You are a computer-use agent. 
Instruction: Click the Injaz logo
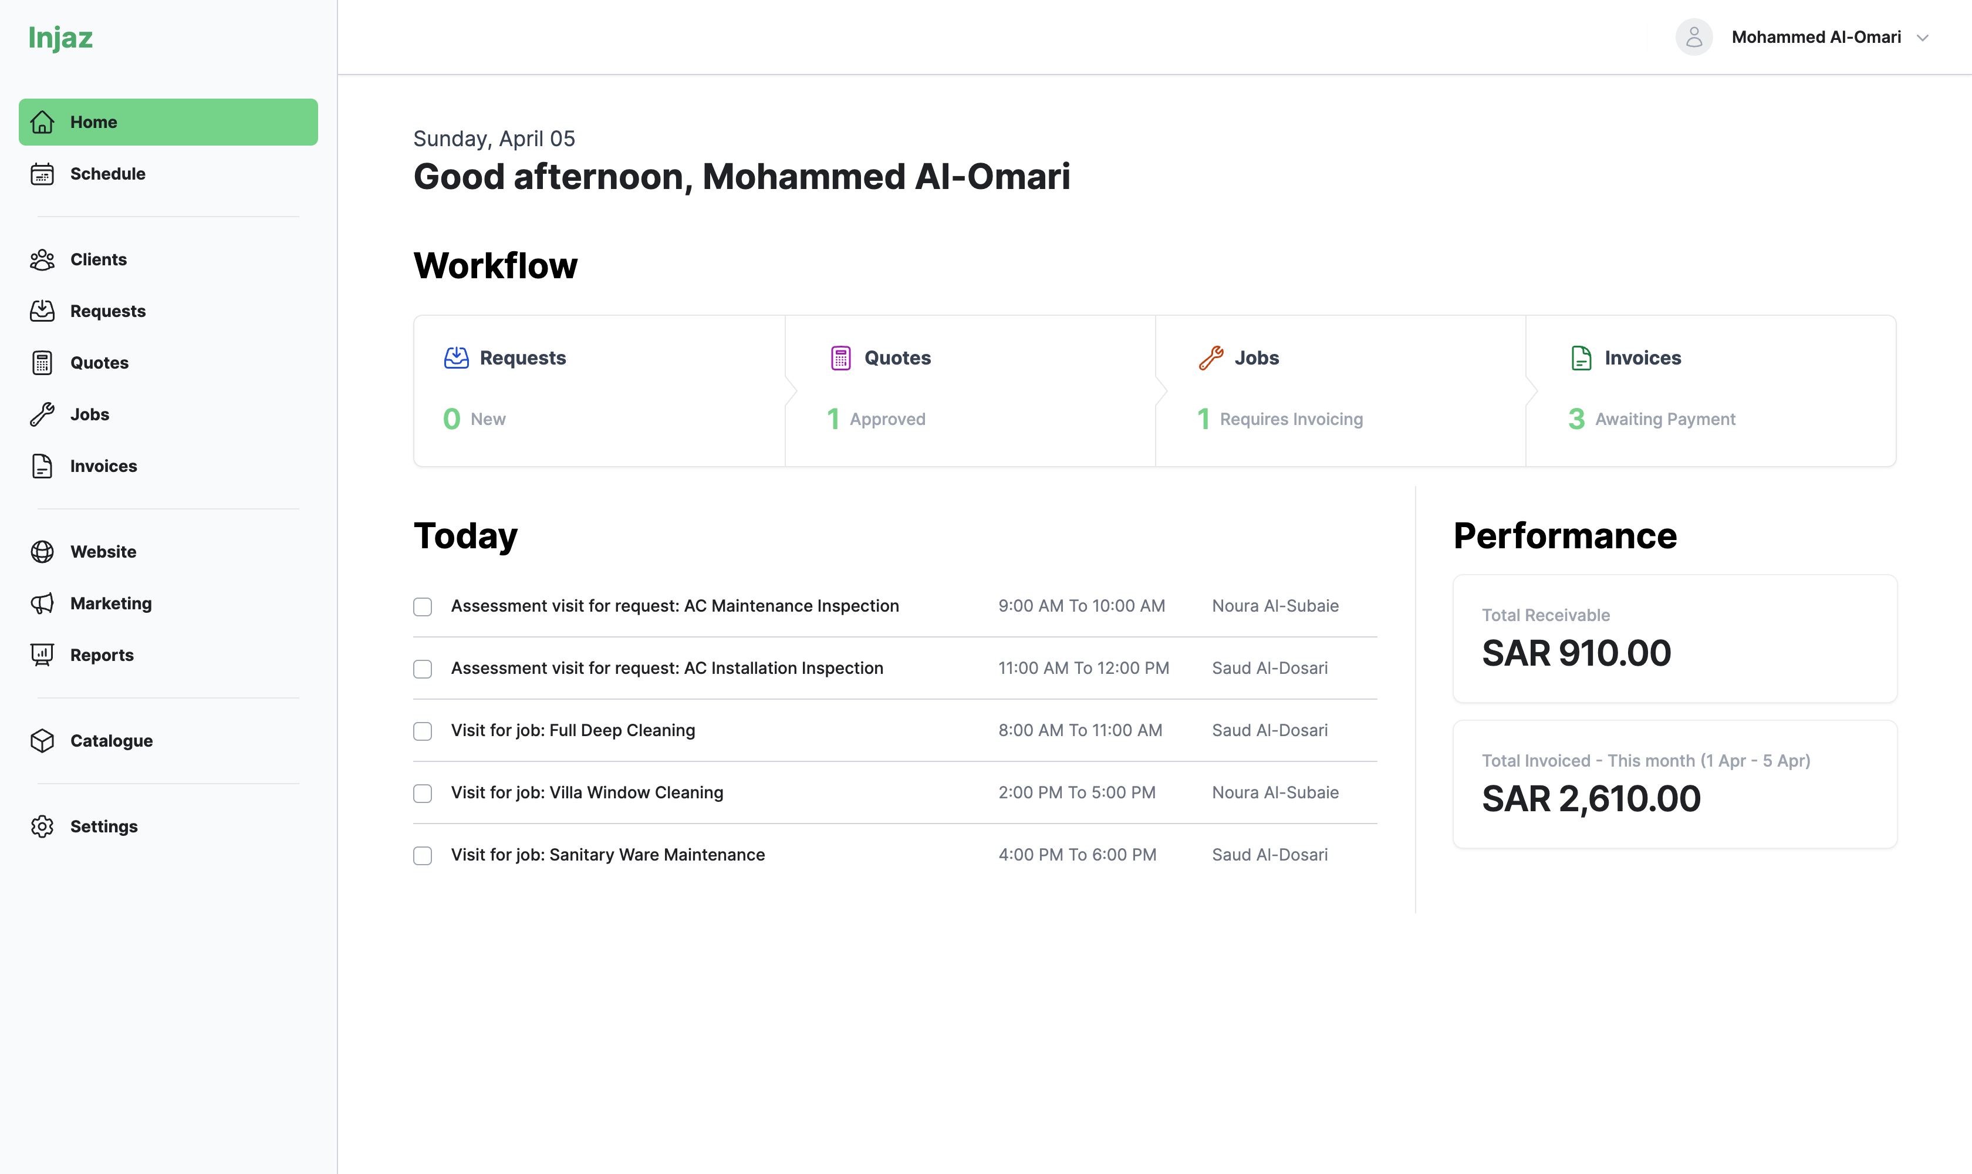point(60,37)
